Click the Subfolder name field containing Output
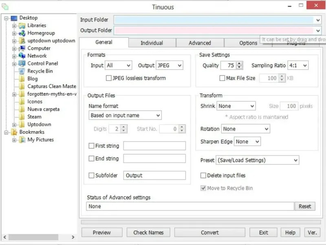Image resolution: width=326 pixels, height=245 pixels. (154, 176)
